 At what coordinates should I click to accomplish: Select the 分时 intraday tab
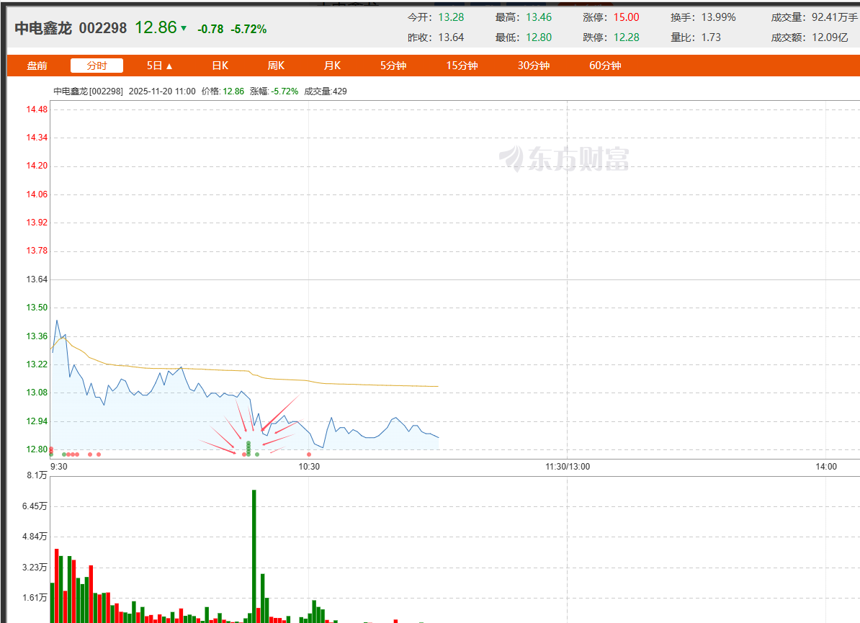(x=97, y=66)
